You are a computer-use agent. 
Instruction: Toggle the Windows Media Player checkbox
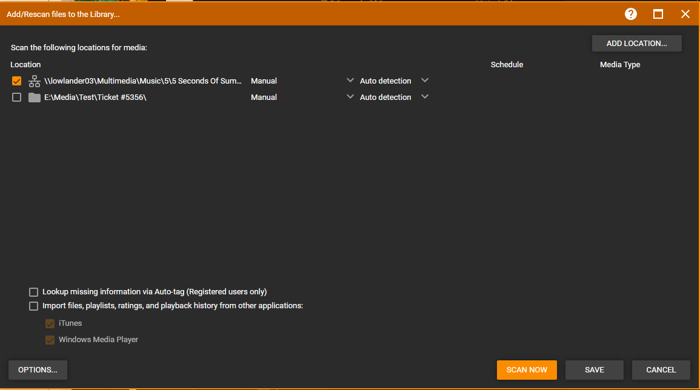pyautogui.click(x=50, y=340)
